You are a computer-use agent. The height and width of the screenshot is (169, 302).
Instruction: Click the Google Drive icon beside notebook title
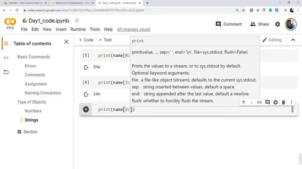tap(25, 21)
